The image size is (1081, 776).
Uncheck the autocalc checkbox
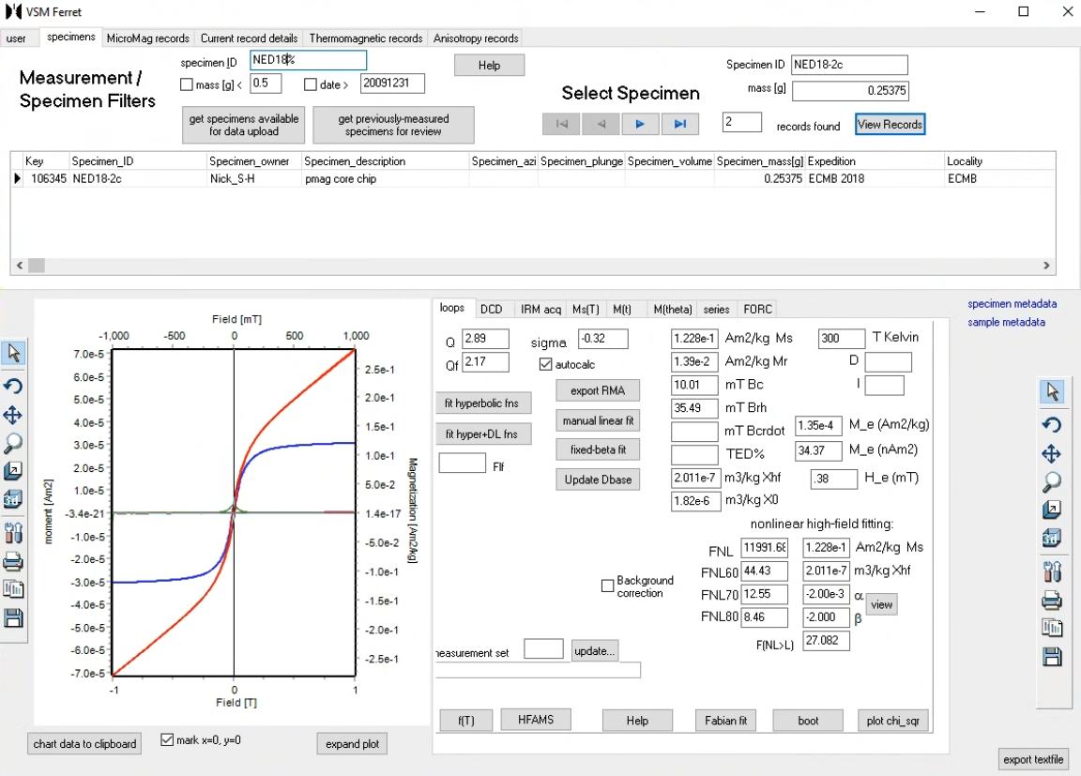(545, 365)
